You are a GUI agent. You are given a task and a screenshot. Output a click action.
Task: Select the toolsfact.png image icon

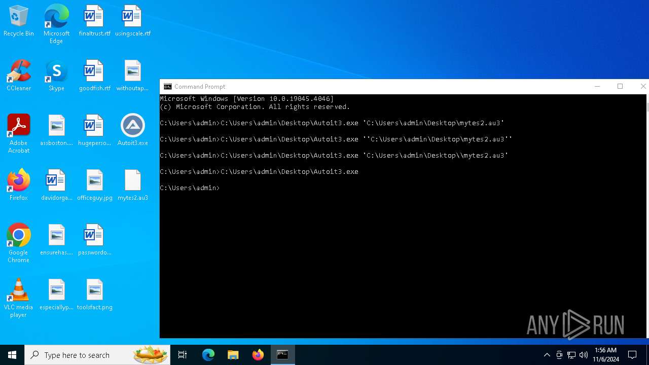tap(94, 295)
